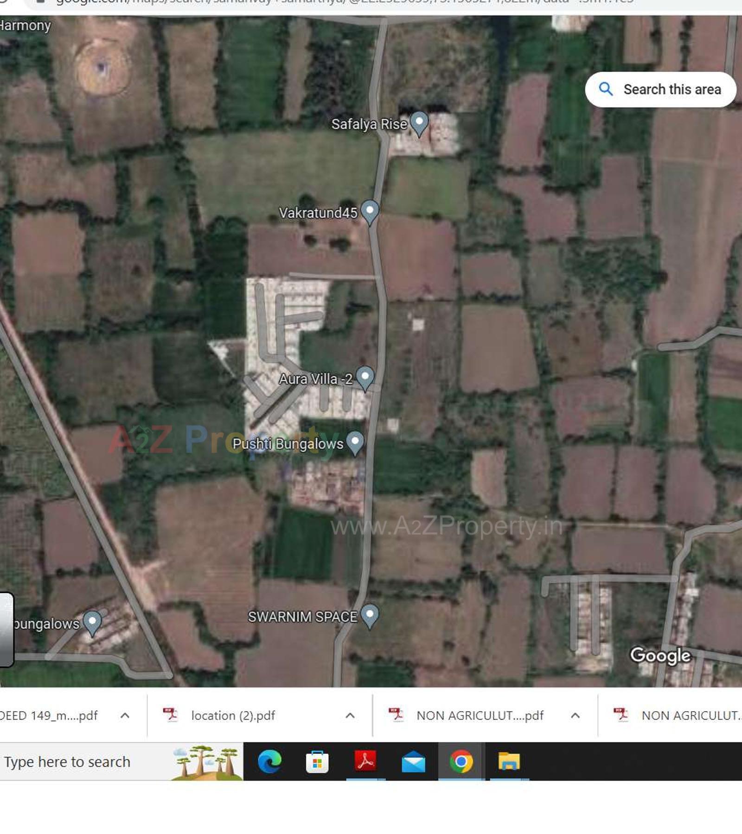This screenshot has height=834, width=742.
Task: Open the Mail app in taskbar
Action: click(x=413, y=762)
